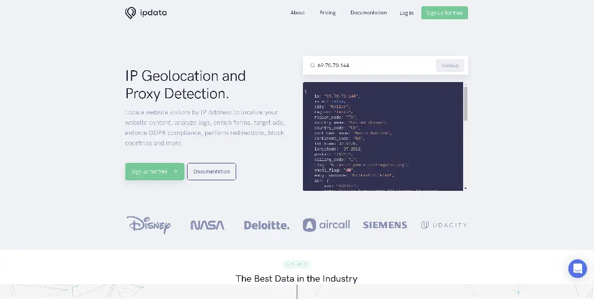Click the hero Sign up for free button
This screenshot has height=299, width=594.
point(155,172)
